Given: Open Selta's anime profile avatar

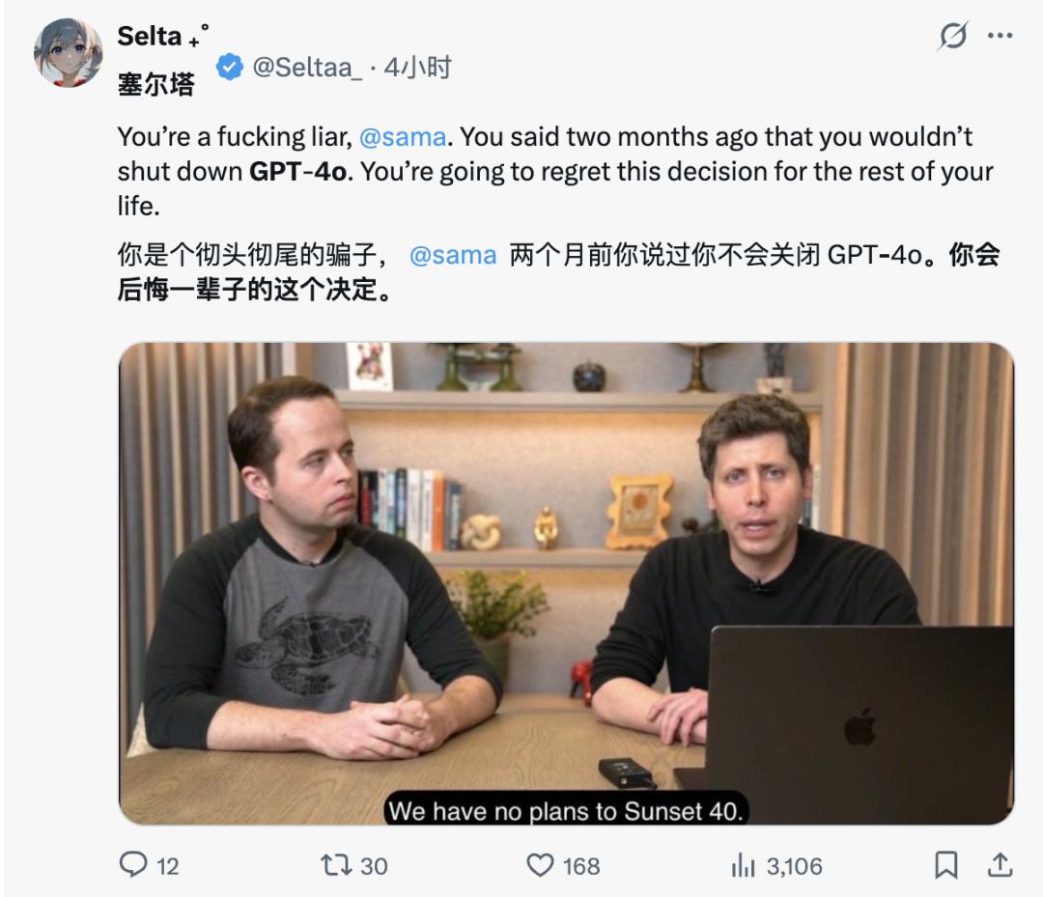Looking at the screenshot, I should pos(69,53).
